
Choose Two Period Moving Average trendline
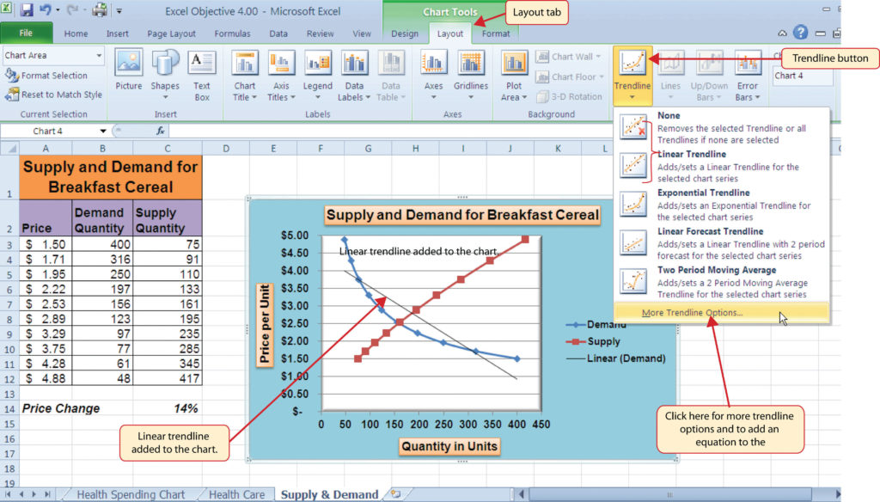[718, 270]
